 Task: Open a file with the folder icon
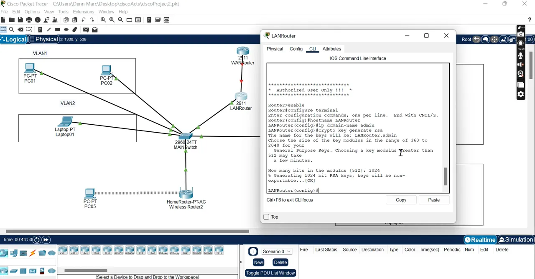[12, 20]
